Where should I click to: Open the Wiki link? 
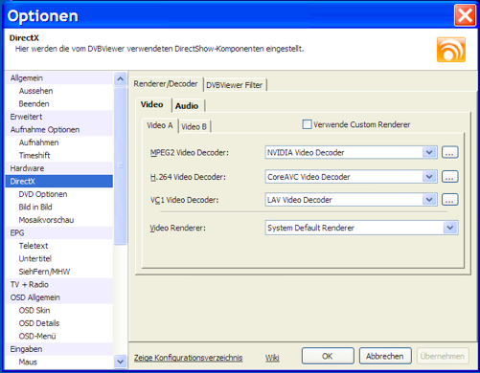[272, 358]
